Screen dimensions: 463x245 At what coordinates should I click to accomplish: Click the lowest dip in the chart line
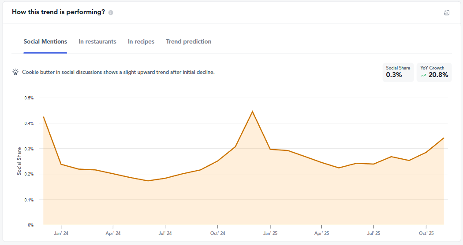pos(148,181)
